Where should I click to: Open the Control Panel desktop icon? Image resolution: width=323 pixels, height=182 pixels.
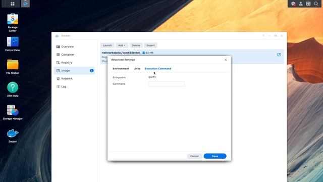pyautogui.click(x=13, y=44)
